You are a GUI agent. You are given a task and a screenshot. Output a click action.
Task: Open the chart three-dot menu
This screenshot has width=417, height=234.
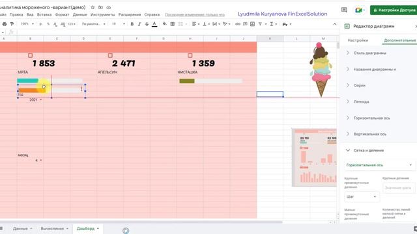pos(81,89)
